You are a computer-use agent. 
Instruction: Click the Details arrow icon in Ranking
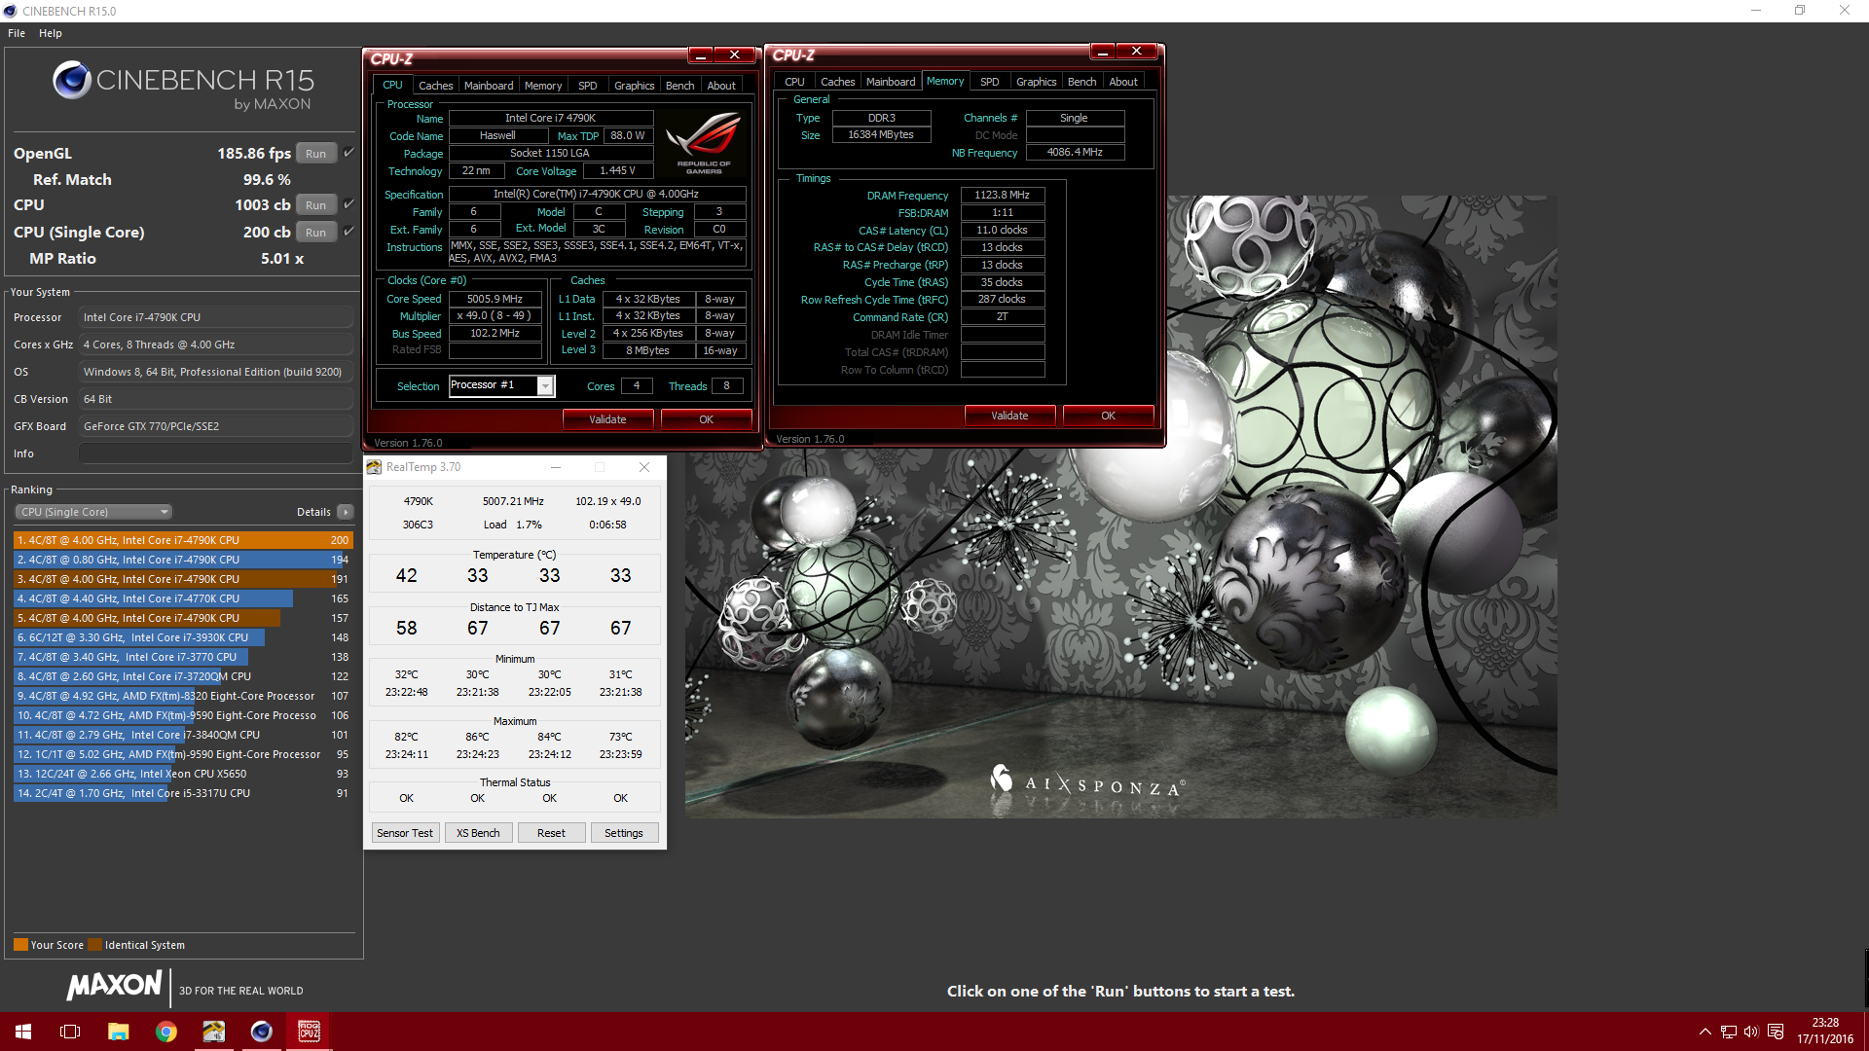pos(346,512)
